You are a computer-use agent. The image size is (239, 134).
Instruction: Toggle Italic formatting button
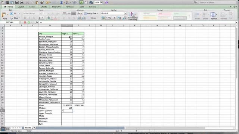click(x=29, y=18)
